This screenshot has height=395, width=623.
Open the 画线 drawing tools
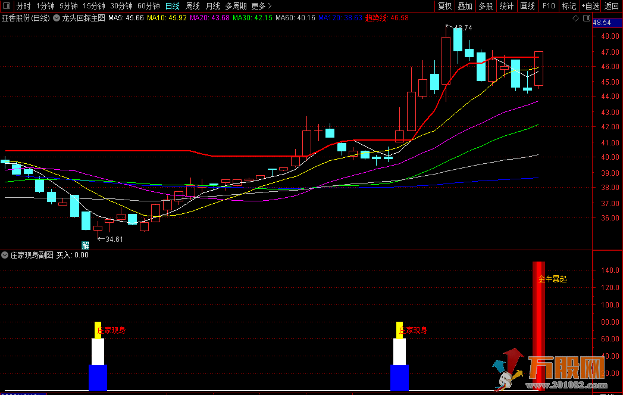point(527,6)
